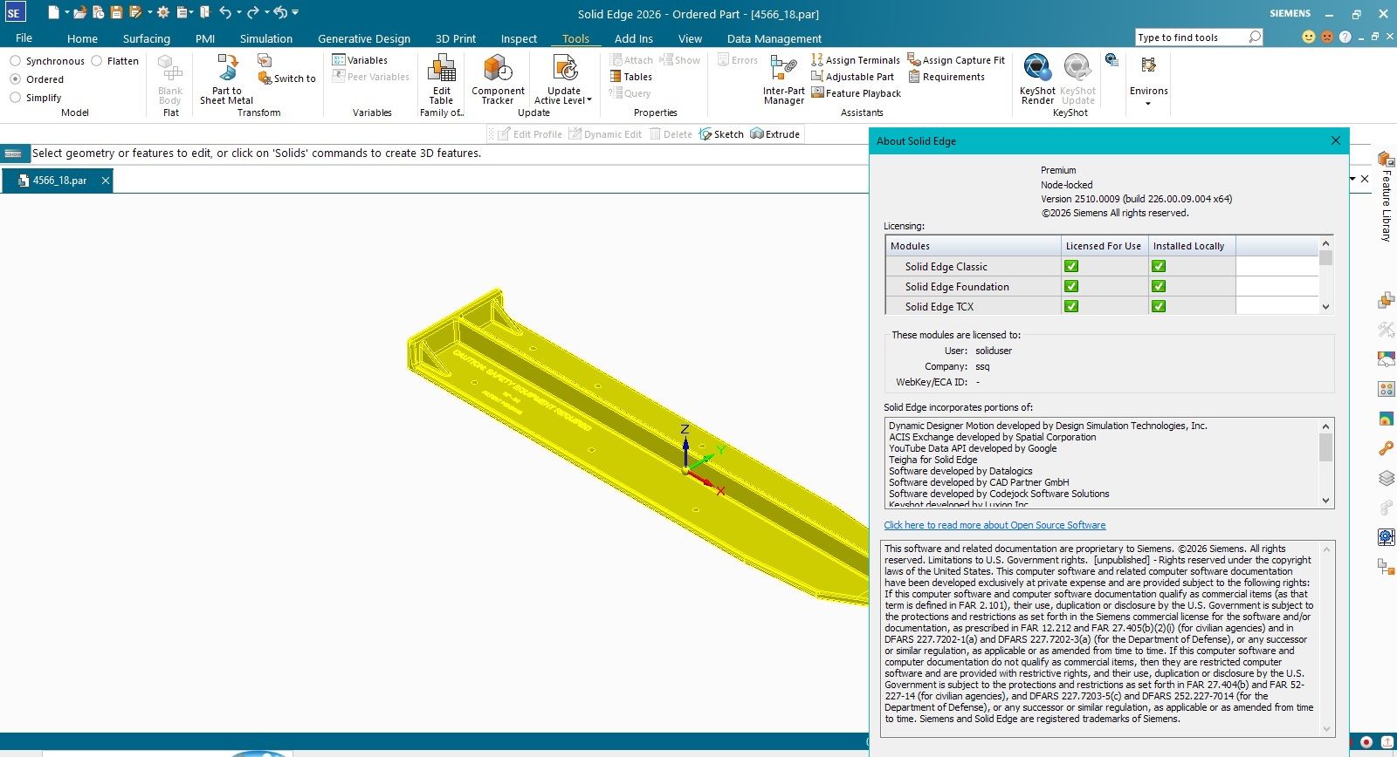Open Requirements assistant
The height and width of the screenshot is (757, 1397).
(x=946, y=77)
